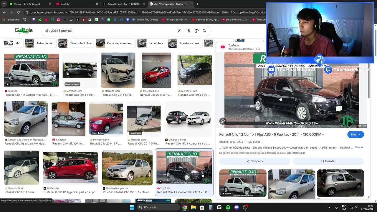This screenshot has width=377, height=212.
Task: Open the TikTok bookmark icon
Action: (x=77, y=20)
